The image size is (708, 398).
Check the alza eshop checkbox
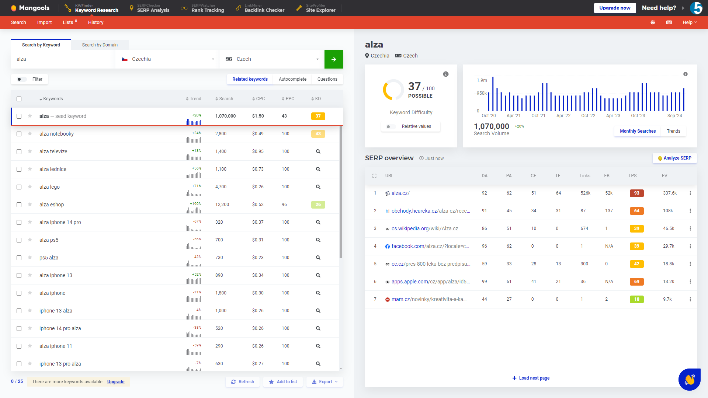pyautogui.click(x=19, y=205)
